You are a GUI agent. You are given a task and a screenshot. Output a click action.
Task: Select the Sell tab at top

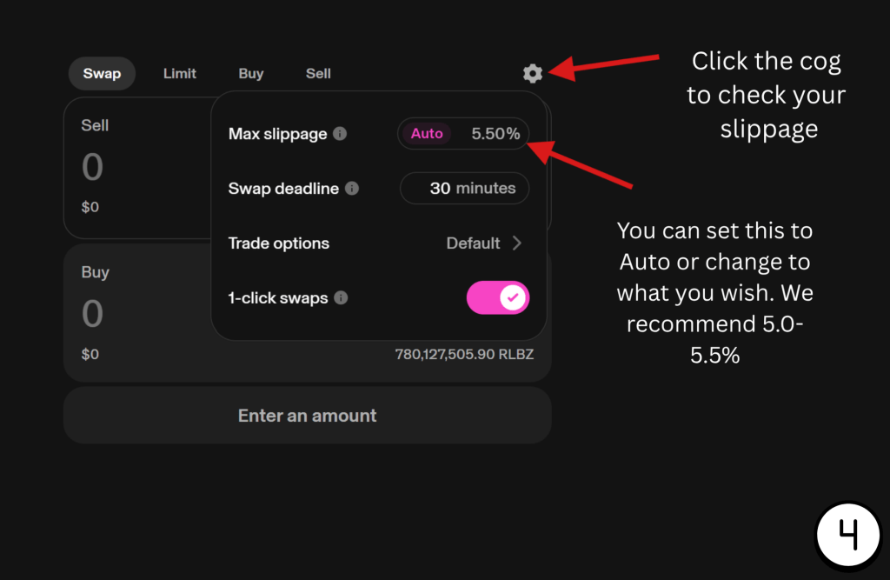pos(318,74)
